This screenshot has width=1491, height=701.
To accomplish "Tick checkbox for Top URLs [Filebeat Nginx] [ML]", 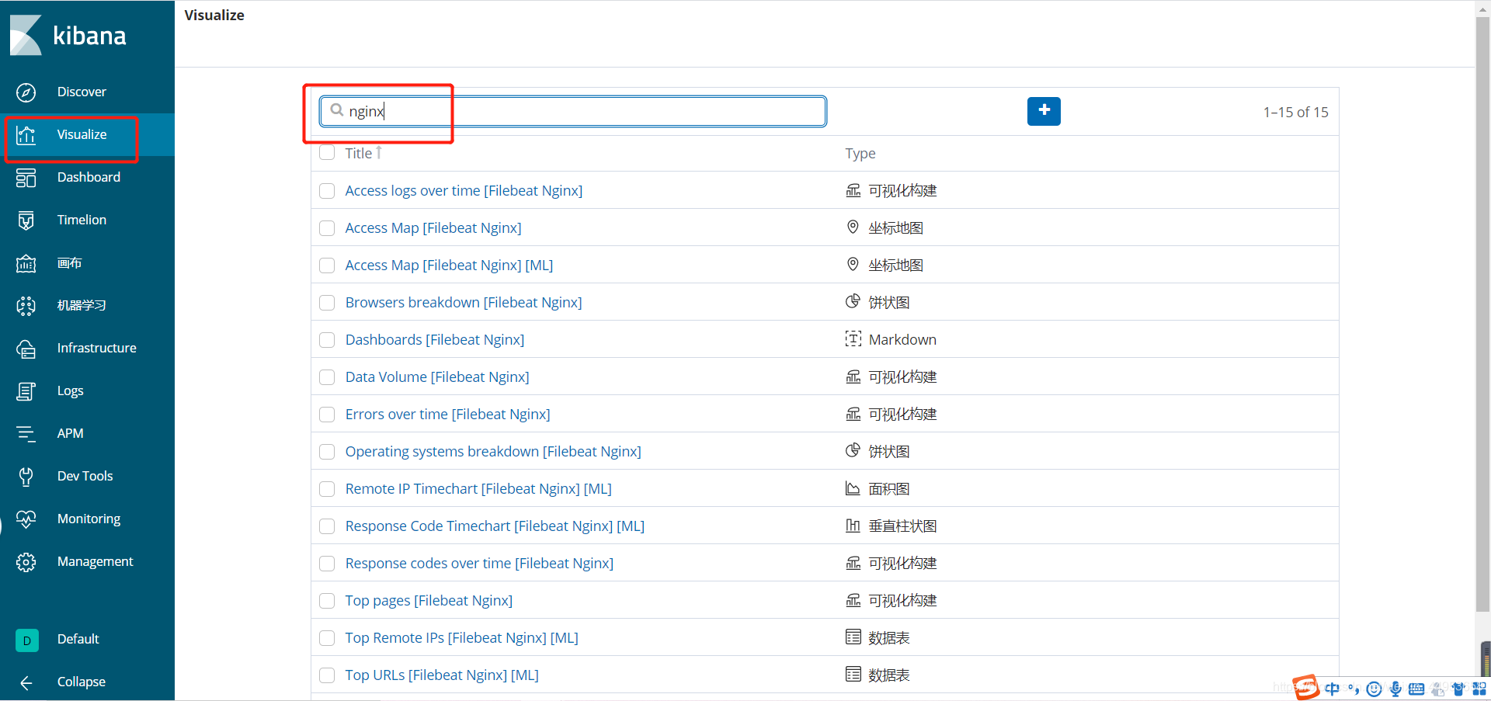I will click(327, 675).
